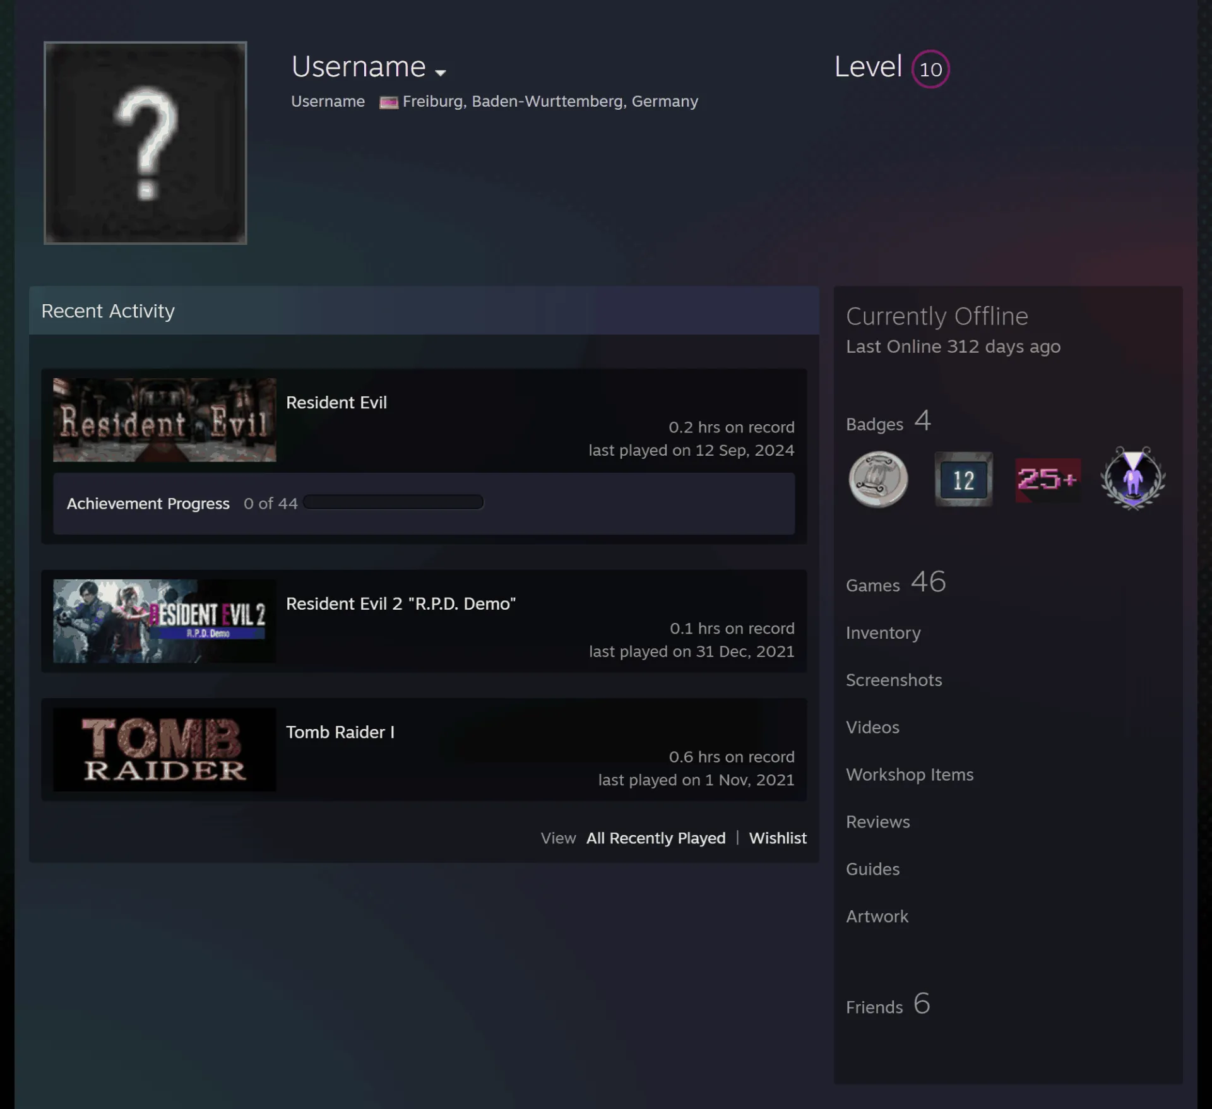Image resolution: width=1212 pixels, height=1109 pixels.
Task: Open the years-of-service 12 badge
Action: point(963,479)
